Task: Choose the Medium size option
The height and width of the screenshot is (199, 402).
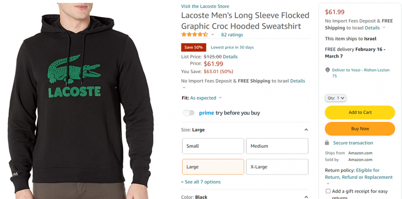Action: (x=277, y=146)
